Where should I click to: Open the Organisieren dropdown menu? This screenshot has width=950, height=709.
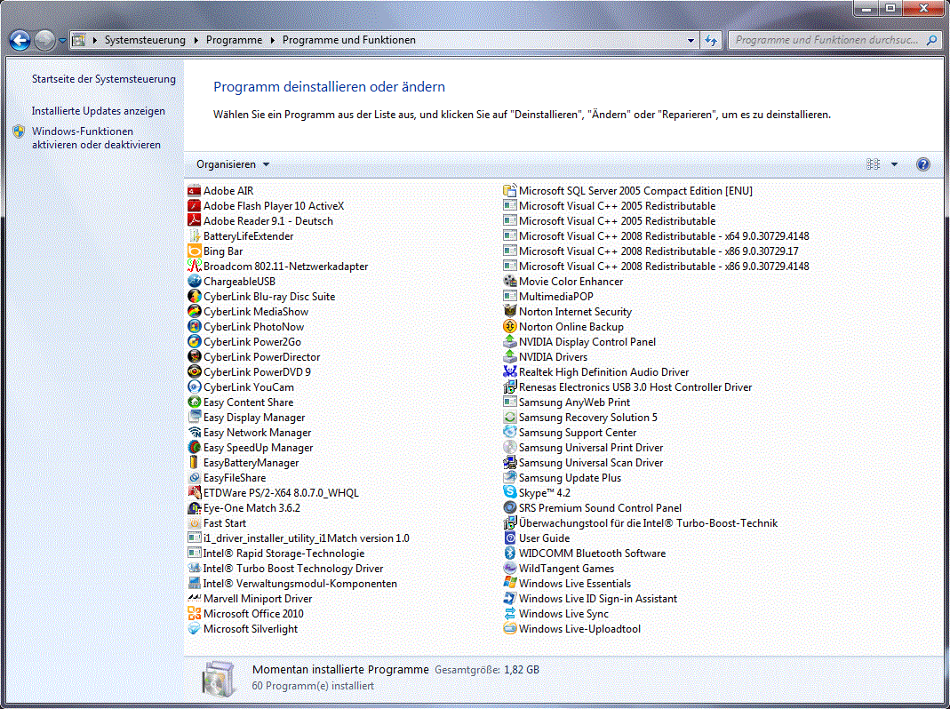click(x=233, y=164)
